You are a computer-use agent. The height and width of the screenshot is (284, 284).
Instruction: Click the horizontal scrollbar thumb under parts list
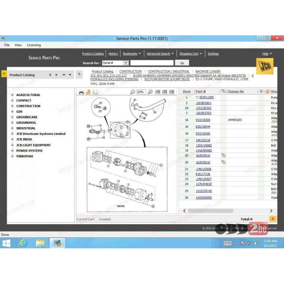[210, 210]
